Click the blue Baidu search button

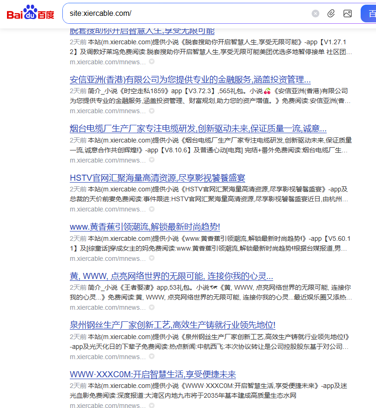[x=369, y=14]
